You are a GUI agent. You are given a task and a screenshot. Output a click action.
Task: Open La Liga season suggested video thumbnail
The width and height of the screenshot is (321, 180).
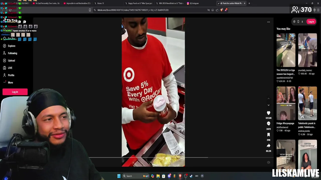(x=286, y=50)
